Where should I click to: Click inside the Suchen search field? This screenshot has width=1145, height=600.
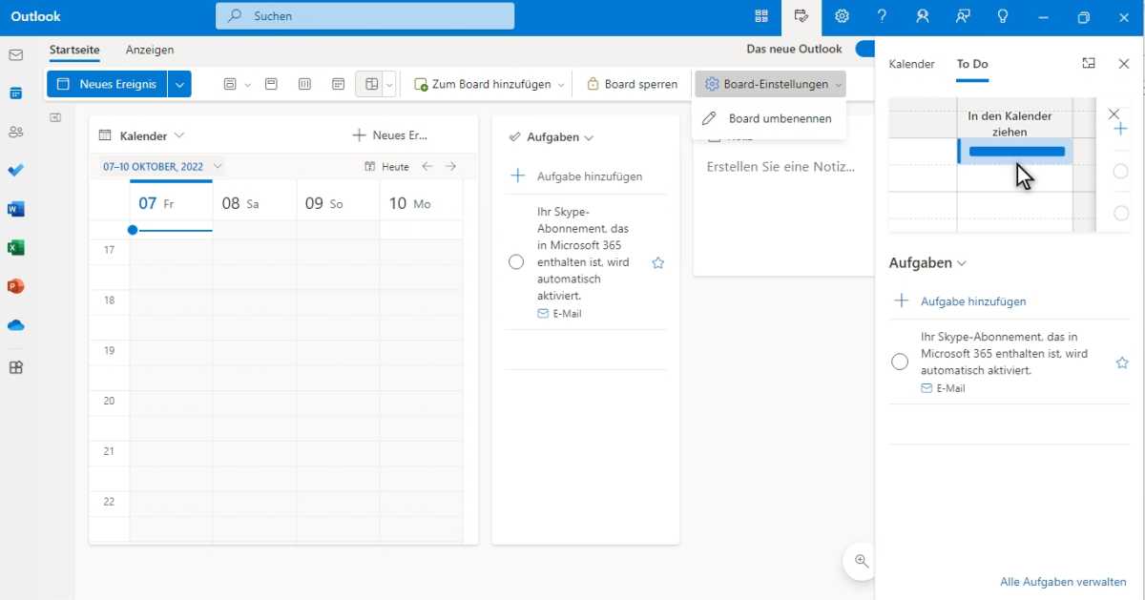tap(363, 16)
